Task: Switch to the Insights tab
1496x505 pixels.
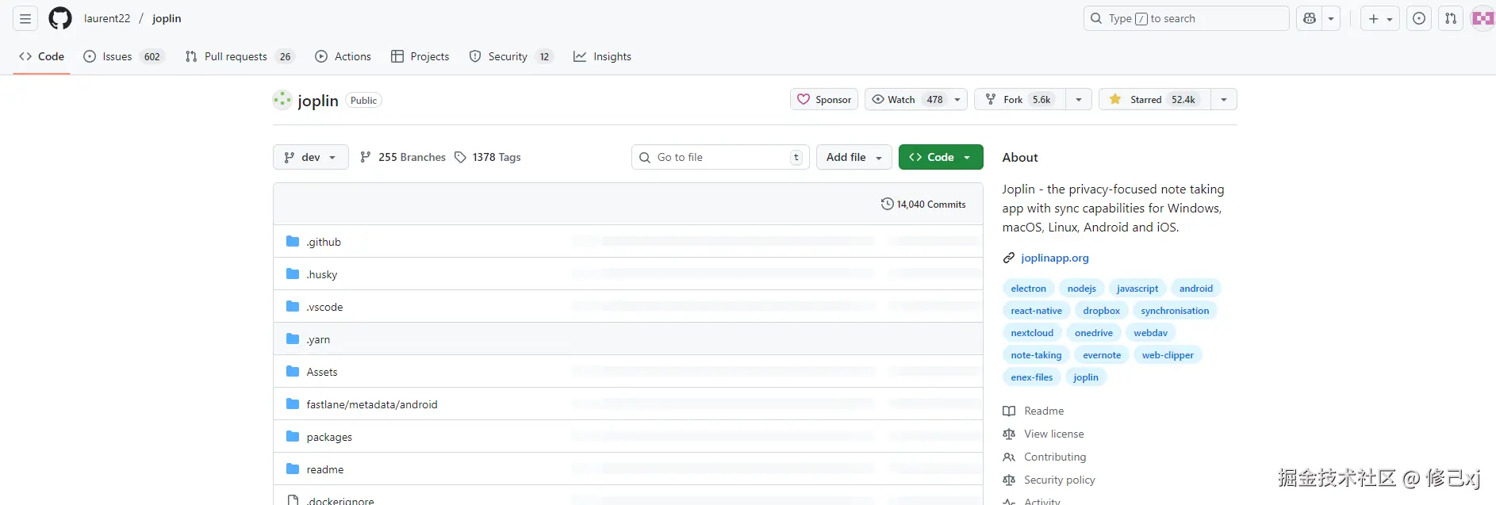Action: click(602, 56)
